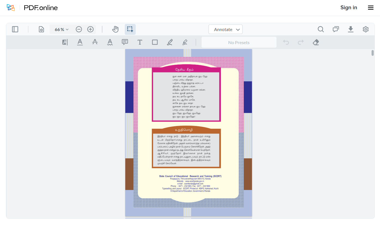This screenshot has width=380, height=225.
Task: Open the view controls page settings
Action: coord(41,29)
